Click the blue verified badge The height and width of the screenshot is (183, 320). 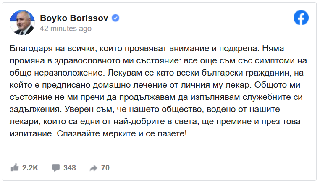click(x=115, y=18)
